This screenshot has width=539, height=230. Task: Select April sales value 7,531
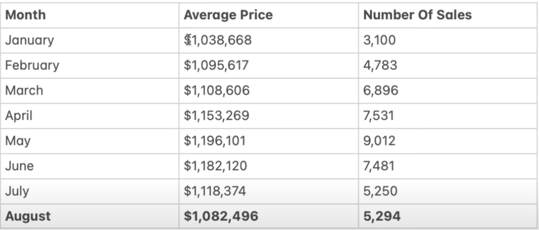[379, 115]
